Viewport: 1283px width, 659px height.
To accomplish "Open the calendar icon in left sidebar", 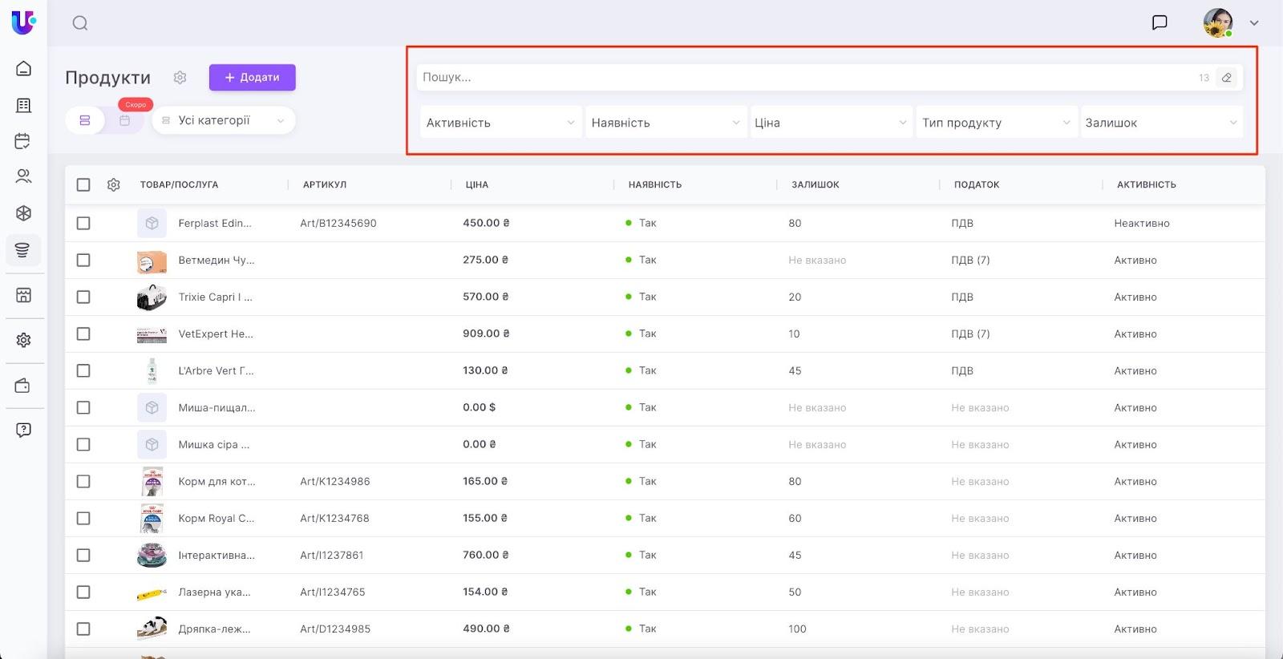I will coord(23,141).
